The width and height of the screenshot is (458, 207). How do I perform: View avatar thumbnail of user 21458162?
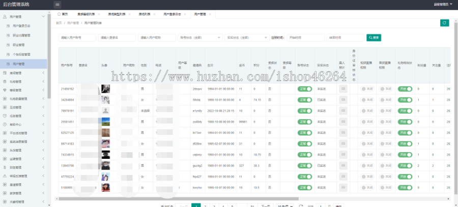[105, 89]
